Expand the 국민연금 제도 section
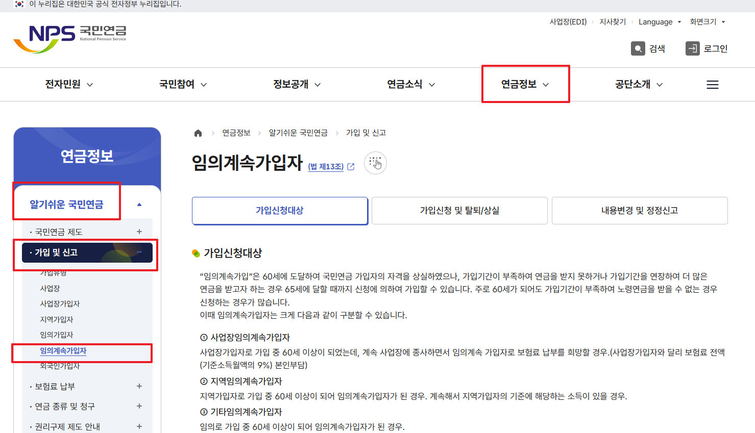The image size is (755, 433). pyautogui.click(x=138, y=232)
